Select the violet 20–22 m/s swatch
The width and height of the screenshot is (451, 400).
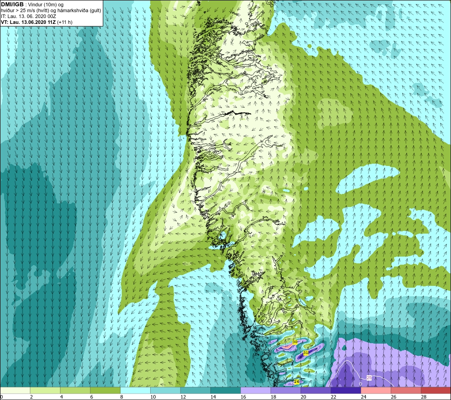pos(316,390)
